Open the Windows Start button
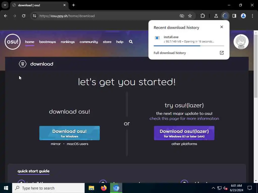Screen dimensions: 258x193 click(x=6, y=188)
